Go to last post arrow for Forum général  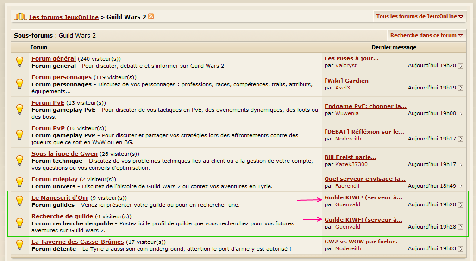pyautogui.click(x=461, y=66)
